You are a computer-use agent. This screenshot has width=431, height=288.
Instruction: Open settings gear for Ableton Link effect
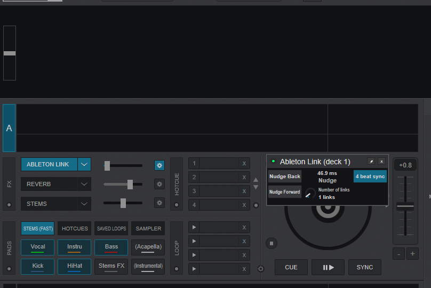[159, 165]
